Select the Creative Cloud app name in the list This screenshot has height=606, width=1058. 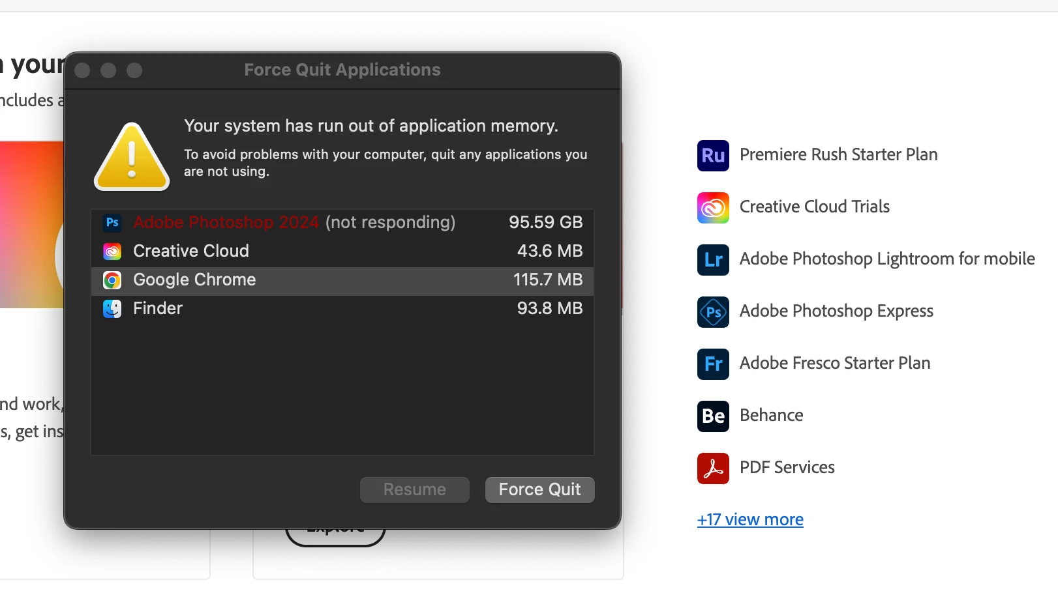(x=191, y=251)
